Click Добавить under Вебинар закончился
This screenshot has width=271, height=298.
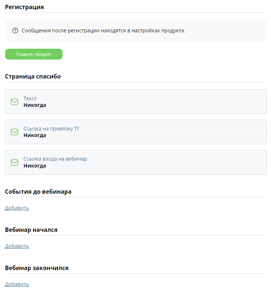17,284
